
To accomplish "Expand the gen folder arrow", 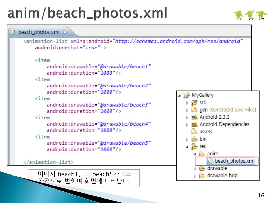I will coord(187,110).
